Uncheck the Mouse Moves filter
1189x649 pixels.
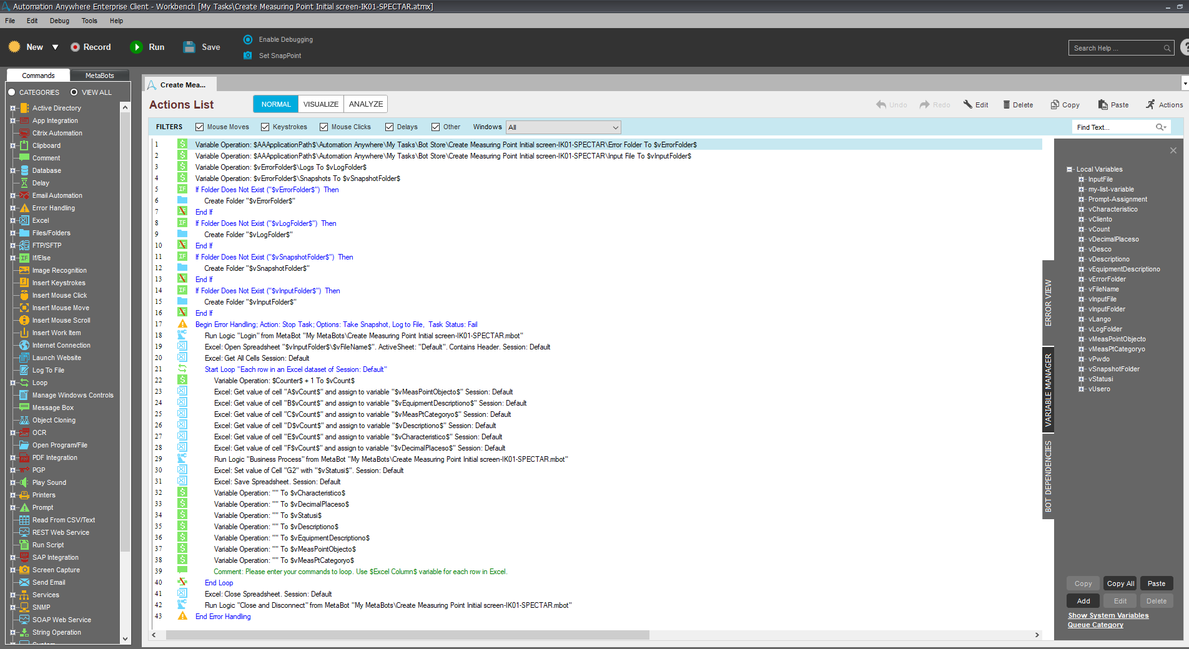(200, 127)
